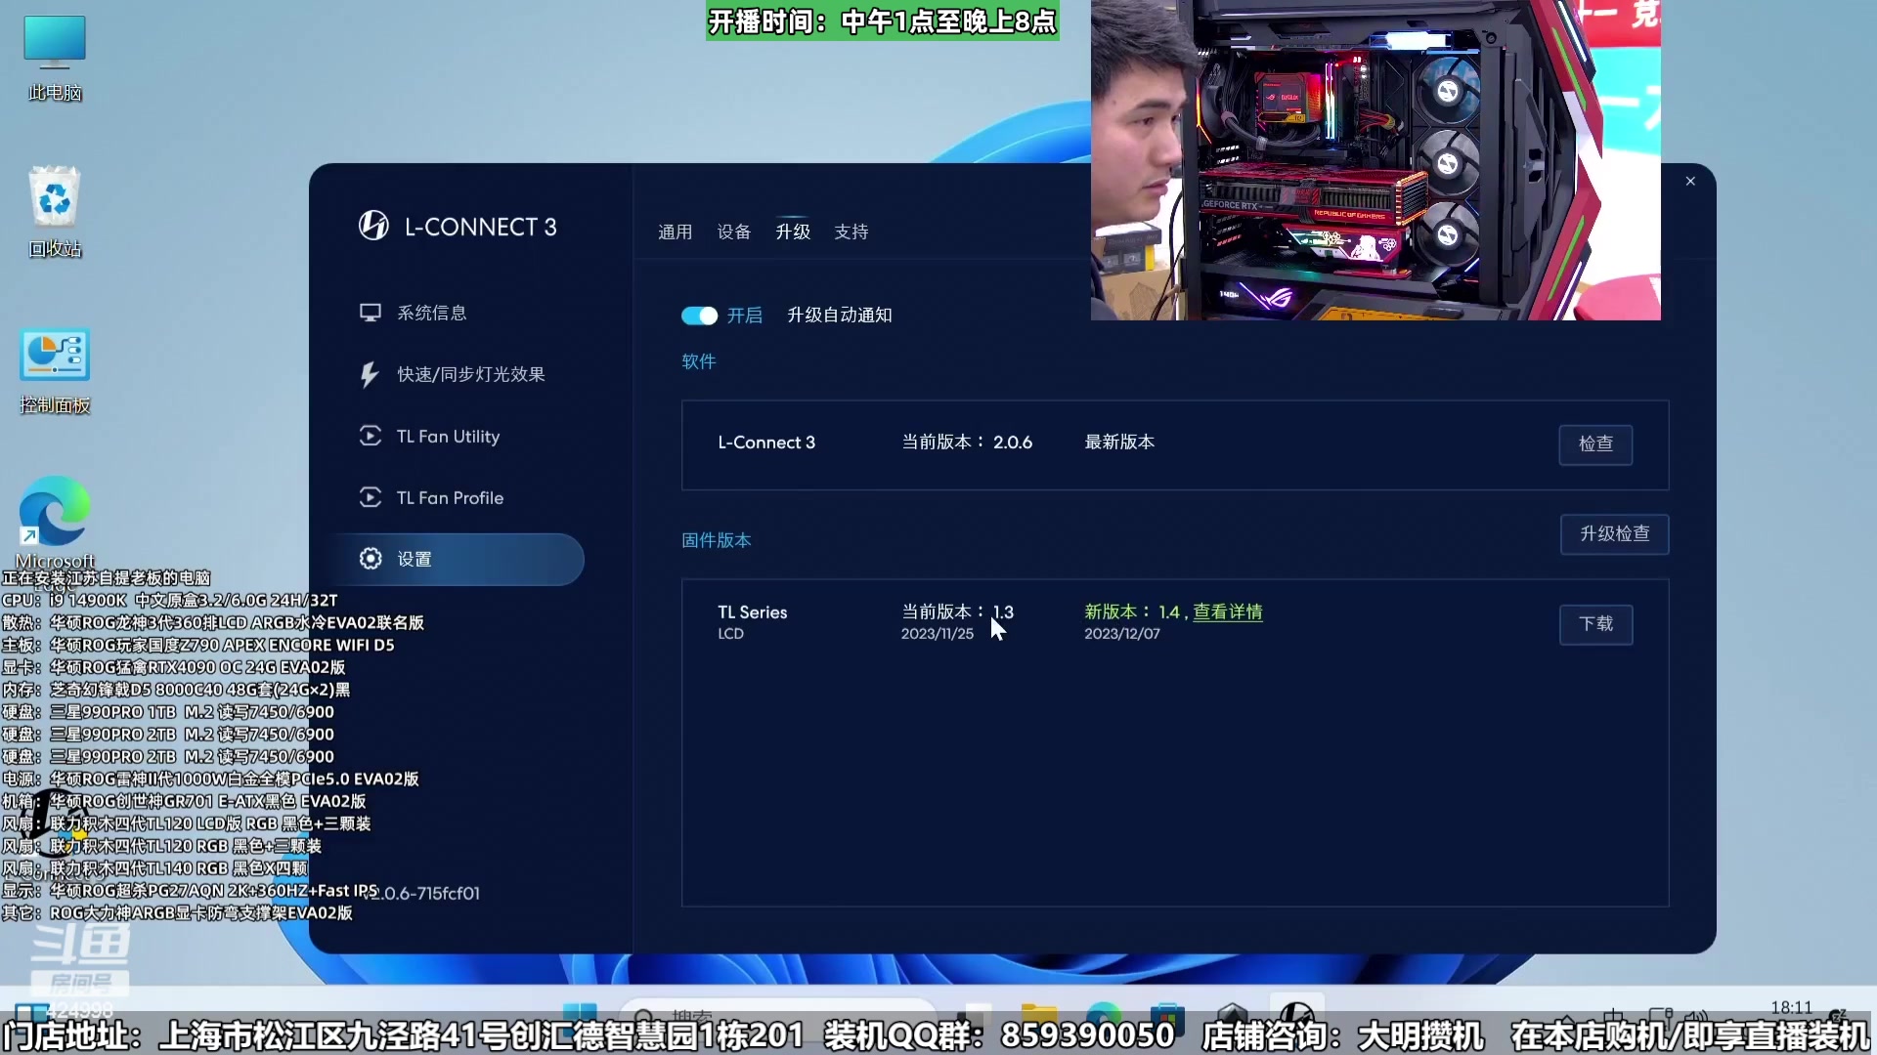Click 检查 to check L-Connect 3 updates
This screenshot has width=1877, height=1055.
coord(1595,444)
